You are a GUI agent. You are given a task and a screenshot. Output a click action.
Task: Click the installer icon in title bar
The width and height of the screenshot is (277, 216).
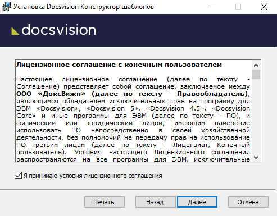[6, 7]
